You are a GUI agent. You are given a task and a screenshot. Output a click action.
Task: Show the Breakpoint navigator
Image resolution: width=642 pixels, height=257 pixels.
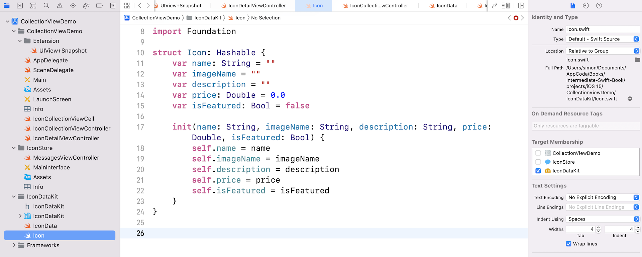(99, 6)
